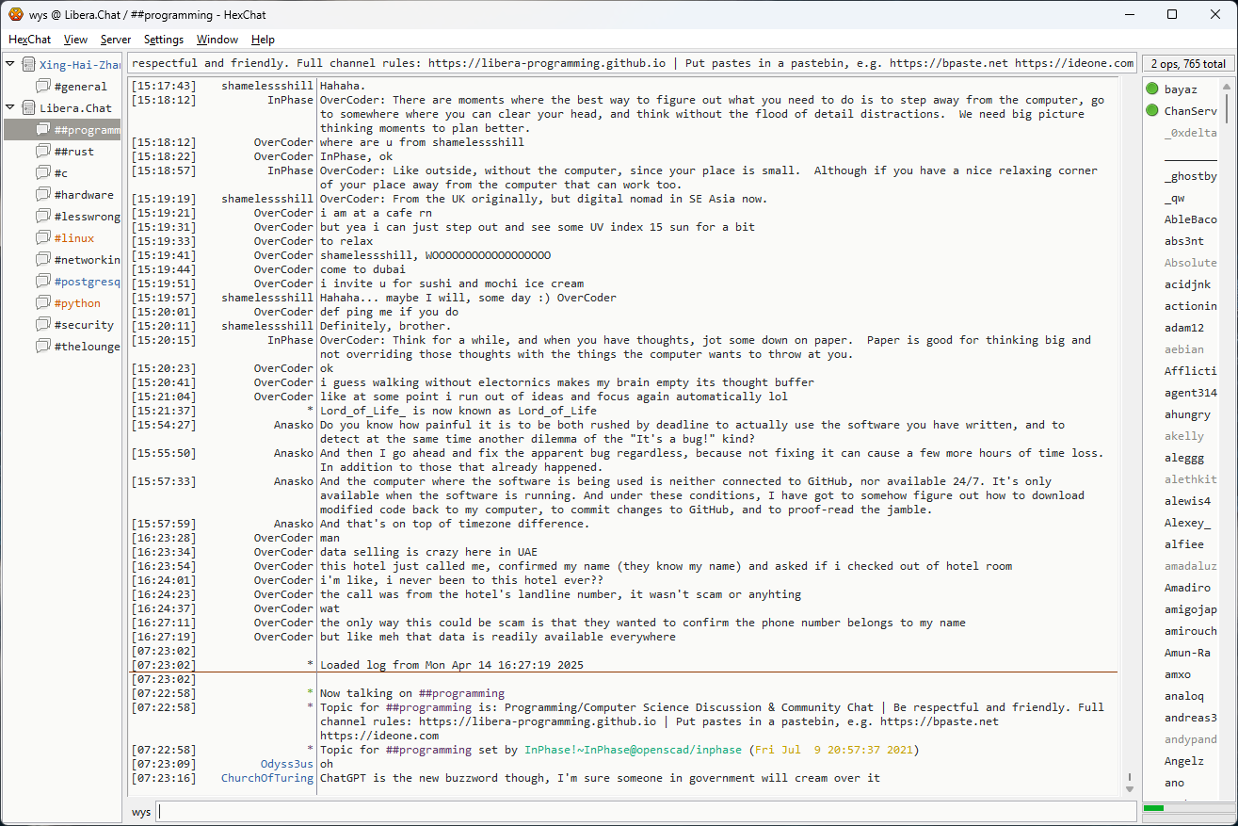The height and width of the screenshot is (826, 1238).
Task: Click the #python channel icon
Action: click(x=43, y=303)
